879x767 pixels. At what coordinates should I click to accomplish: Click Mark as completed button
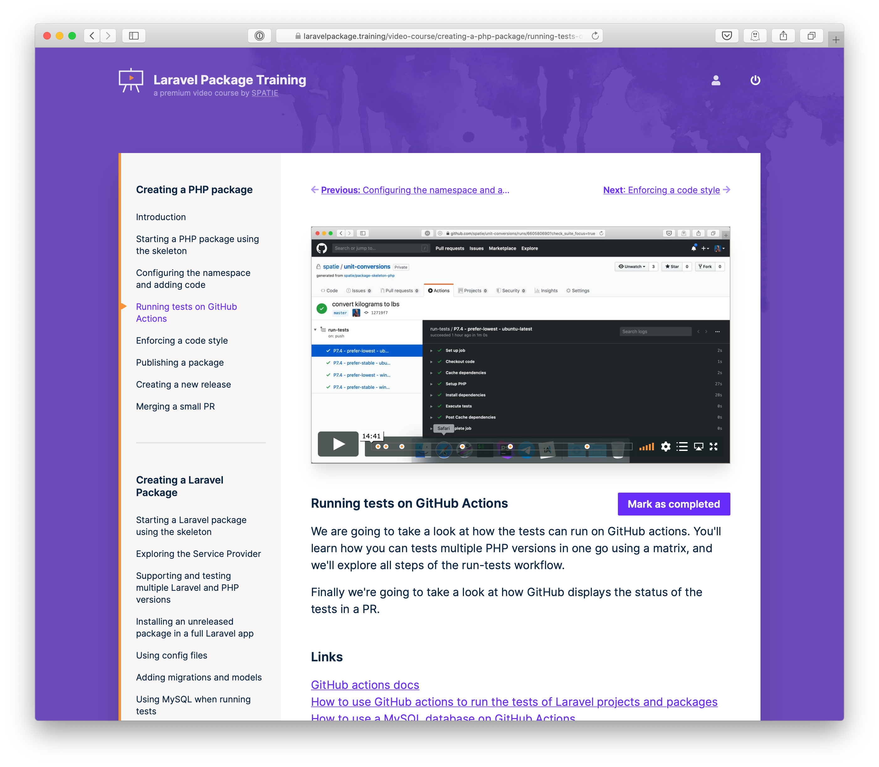tap(674, 504)
